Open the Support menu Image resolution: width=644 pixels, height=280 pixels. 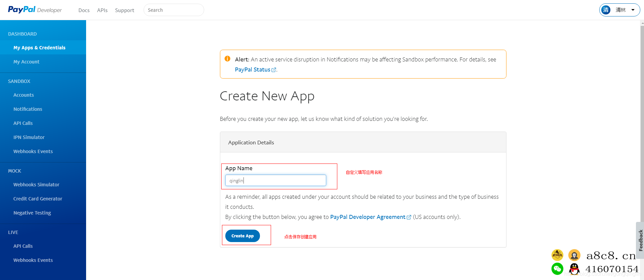pos(124,10)
